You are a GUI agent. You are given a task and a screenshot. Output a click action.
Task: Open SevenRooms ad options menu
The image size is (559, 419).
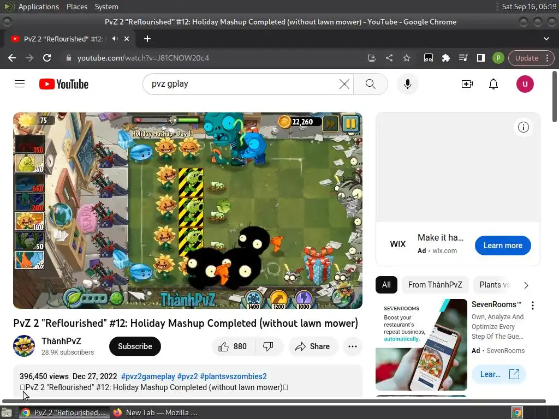click(533, 306)
